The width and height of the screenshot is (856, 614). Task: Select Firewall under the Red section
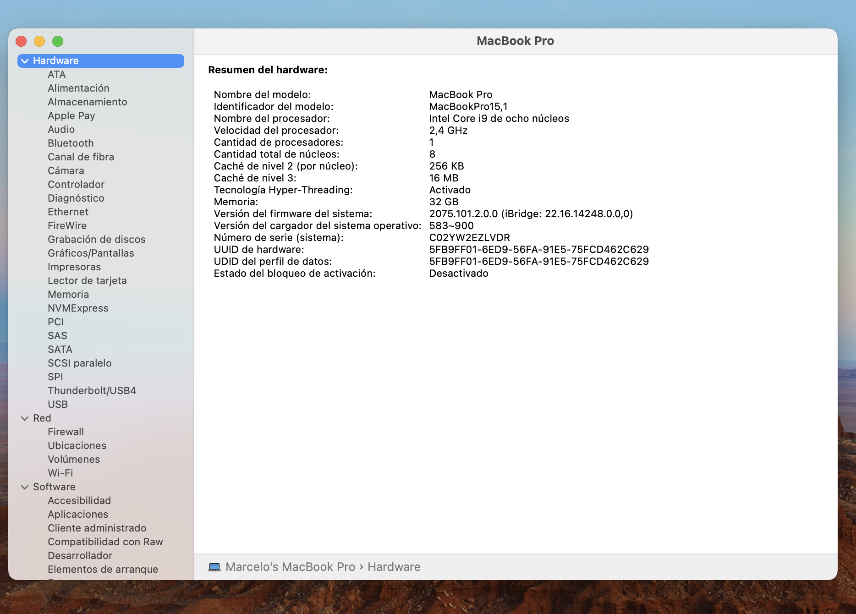(x=66, y=432)
